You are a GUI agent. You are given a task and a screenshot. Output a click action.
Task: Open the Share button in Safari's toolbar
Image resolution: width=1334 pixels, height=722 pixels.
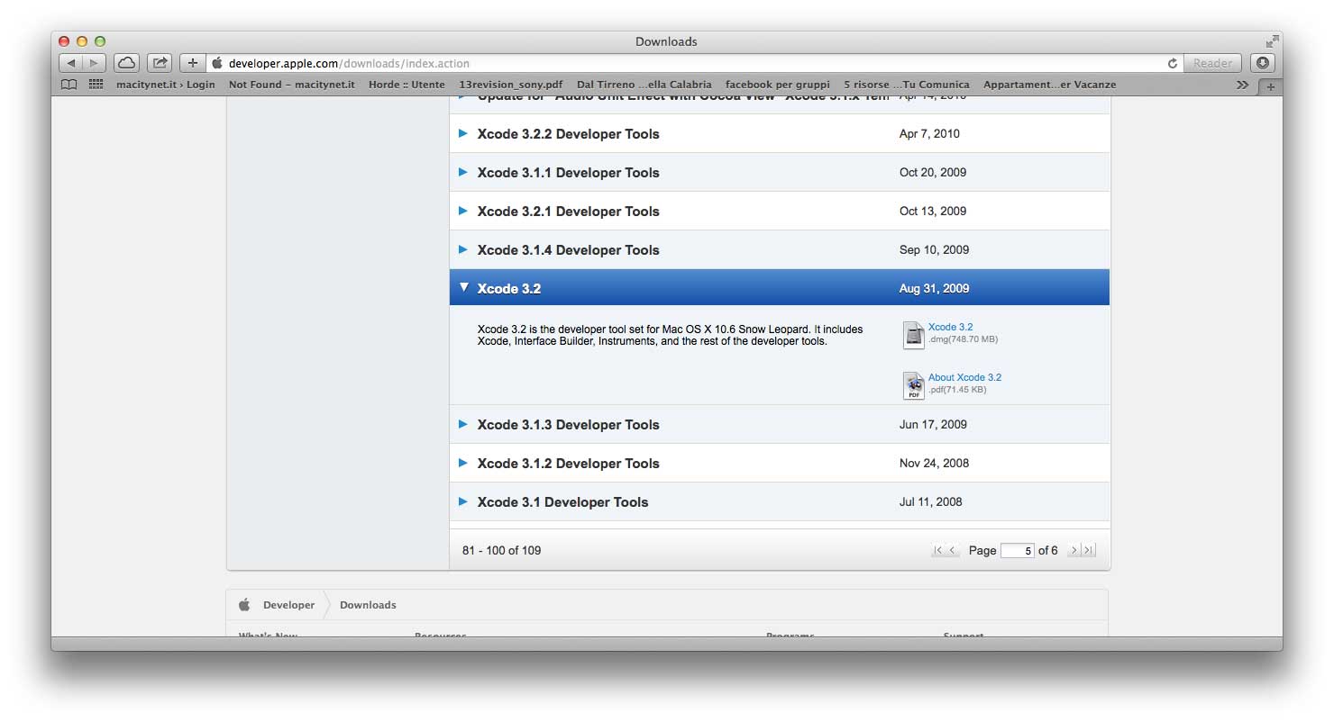[160, 63]
